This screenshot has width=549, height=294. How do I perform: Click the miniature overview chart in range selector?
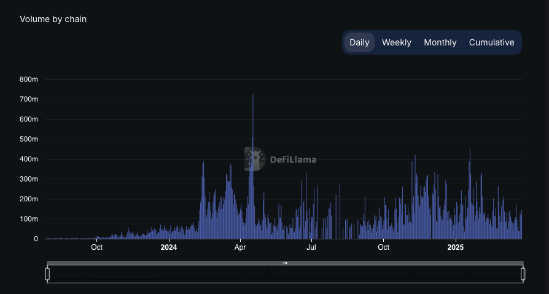click(286, 274)
